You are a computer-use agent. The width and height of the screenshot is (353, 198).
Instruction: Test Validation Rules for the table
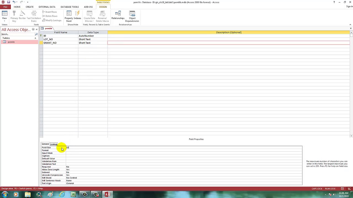[x=34, y=16]
